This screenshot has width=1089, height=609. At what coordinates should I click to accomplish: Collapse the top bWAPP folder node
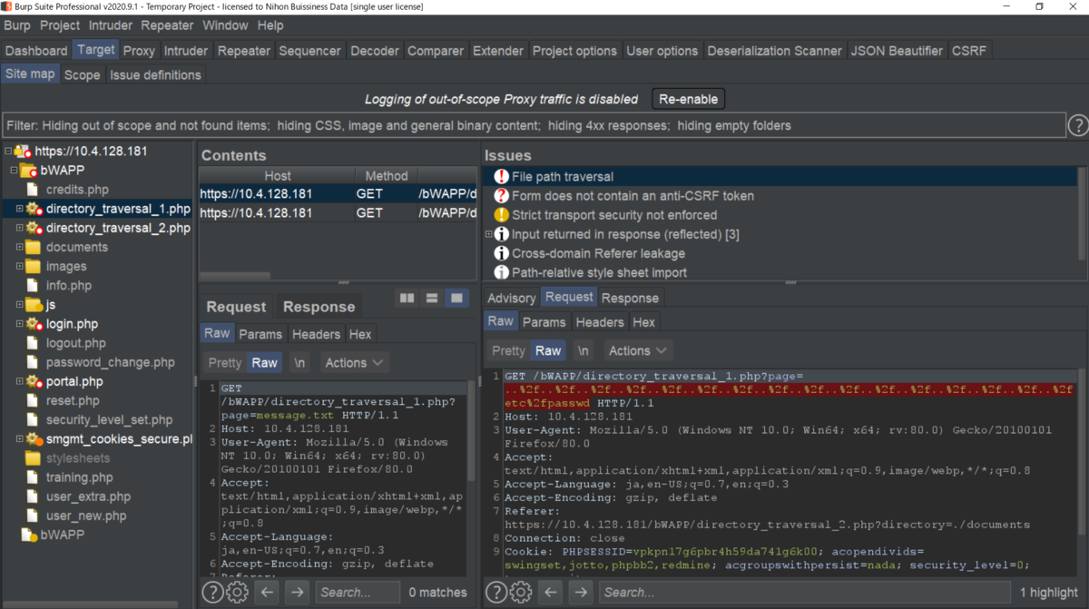tap(14, 171)
